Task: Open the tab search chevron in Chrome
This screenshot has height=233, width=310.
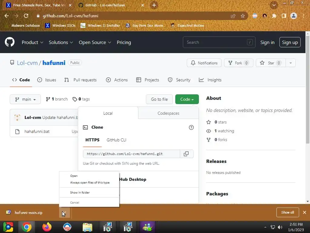Action: click(274, 5)
